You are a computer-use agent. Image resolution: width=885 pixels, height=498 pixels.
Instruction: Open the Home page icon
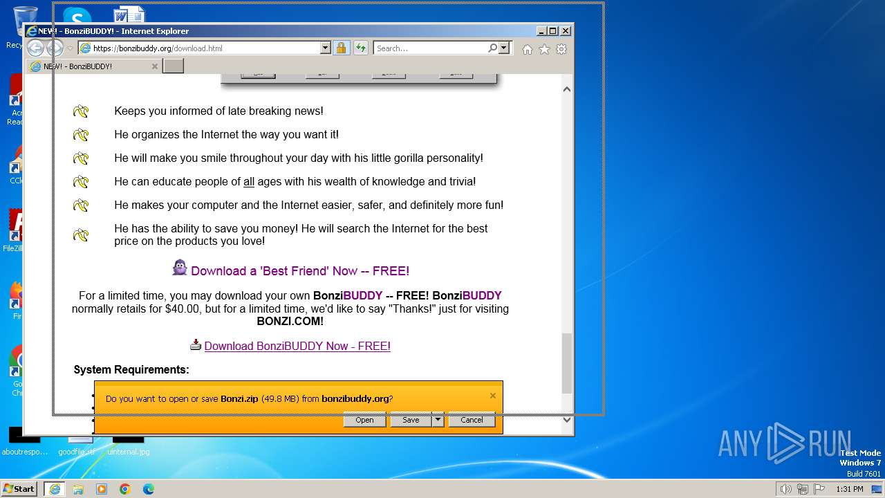click(x=528, y=49)
